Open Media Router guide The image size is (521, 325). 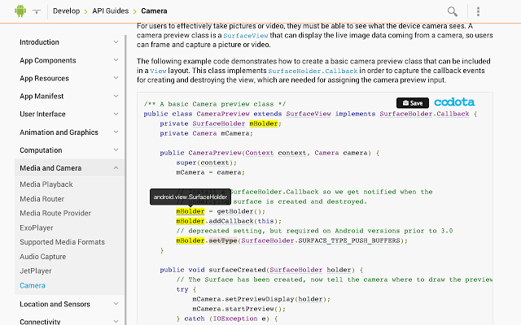point(42,199)
